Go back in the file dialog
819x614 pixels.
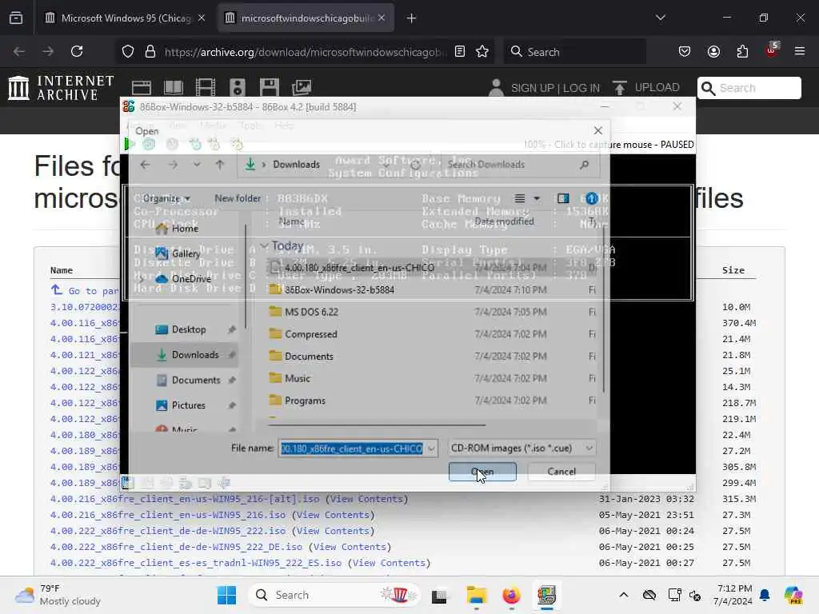tap(145, 165)
